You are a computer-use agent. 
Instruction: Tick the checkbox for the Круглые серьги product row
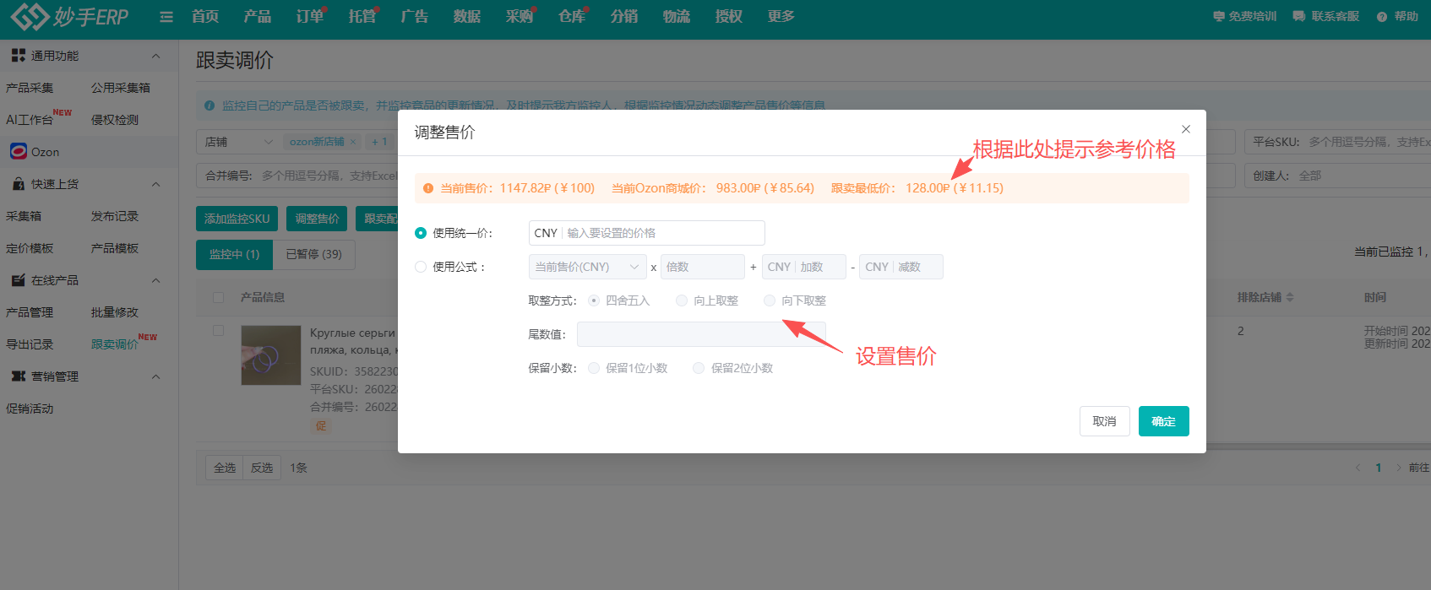[x=219, y=331]
